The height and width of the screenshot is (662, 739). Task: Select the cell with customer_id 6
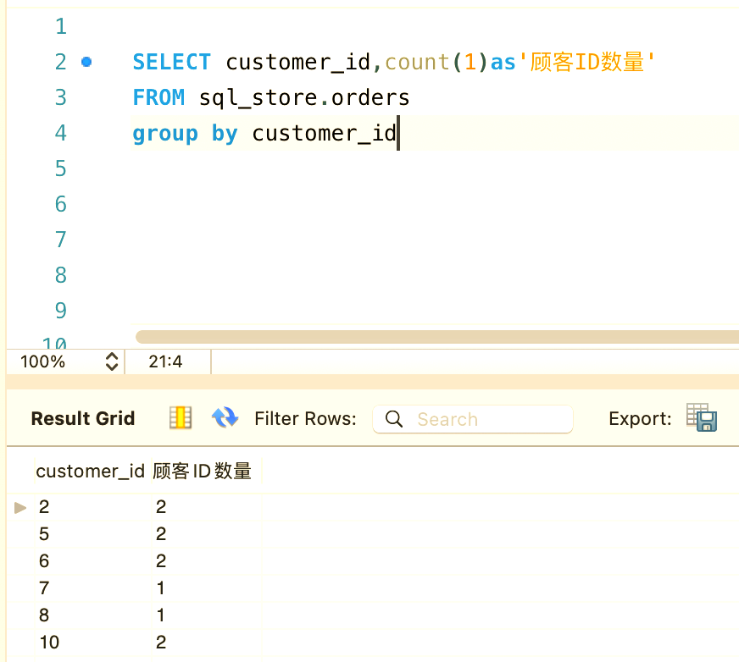point(93,560)
